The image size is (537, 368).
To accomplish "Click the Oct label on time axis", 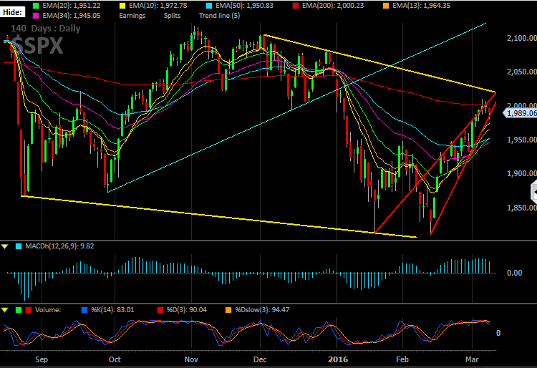I will tap(115, 359).
